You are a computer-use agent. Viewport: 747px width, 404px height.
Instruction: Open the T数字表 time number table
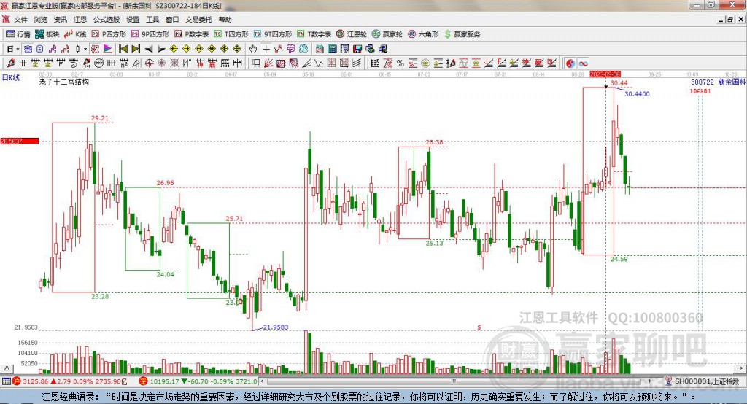314,34
